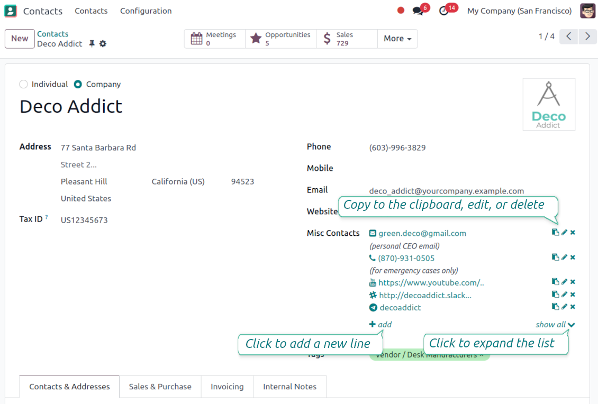Screen dimensions: 598x404
Task: Click the 94523 ZIP field
Action: point(242,181)
